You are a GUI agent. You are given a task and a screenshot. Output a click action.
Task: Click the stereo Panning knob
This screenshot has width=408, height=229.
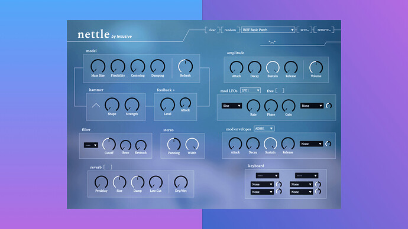pos(174,145)
